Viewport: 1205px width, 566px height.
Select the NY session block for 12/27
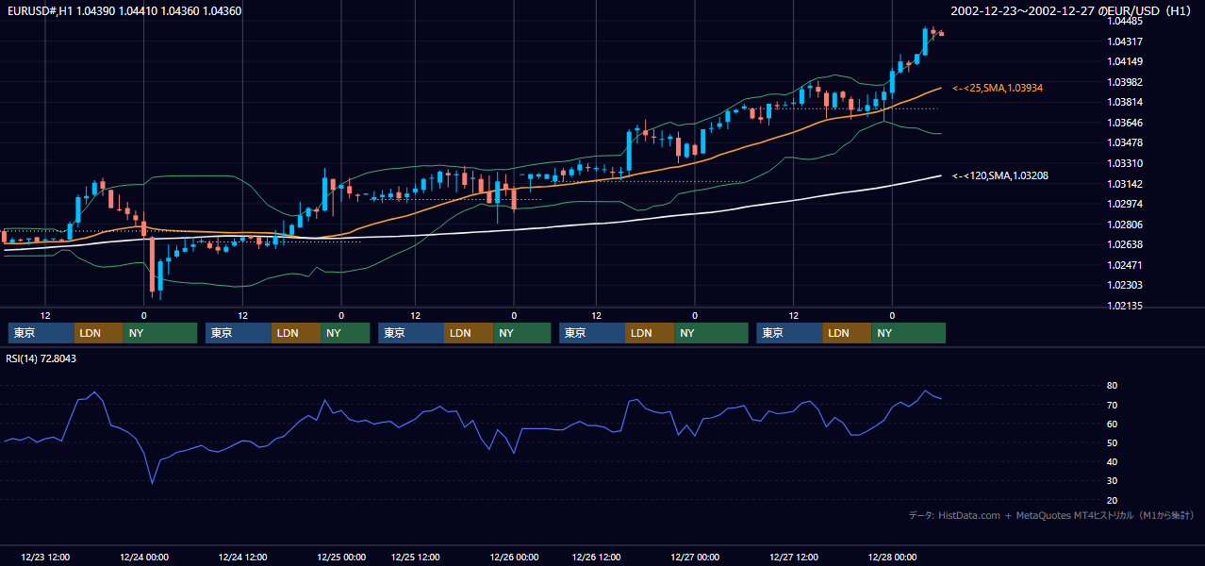pos(909,333)
